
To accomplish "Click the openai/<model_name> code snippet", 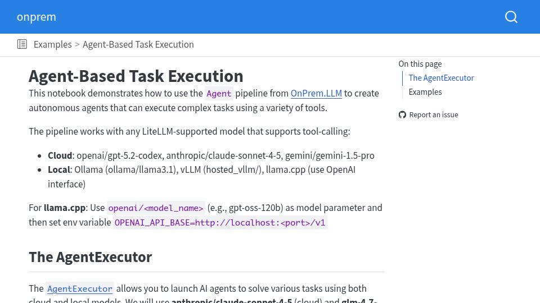I will [x=156, y=208].
